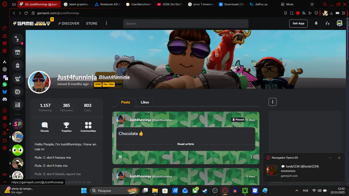Switch to the Posts tab
This screenshot has height=196, width=349.
point(126,102)
